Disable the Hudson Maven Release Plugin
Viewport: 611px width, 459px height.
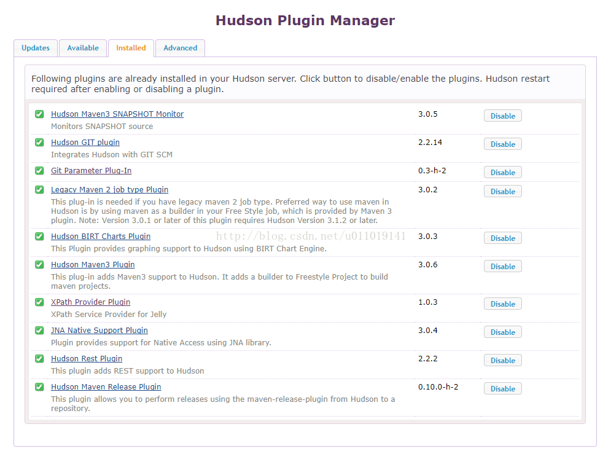tap(503, 389)
